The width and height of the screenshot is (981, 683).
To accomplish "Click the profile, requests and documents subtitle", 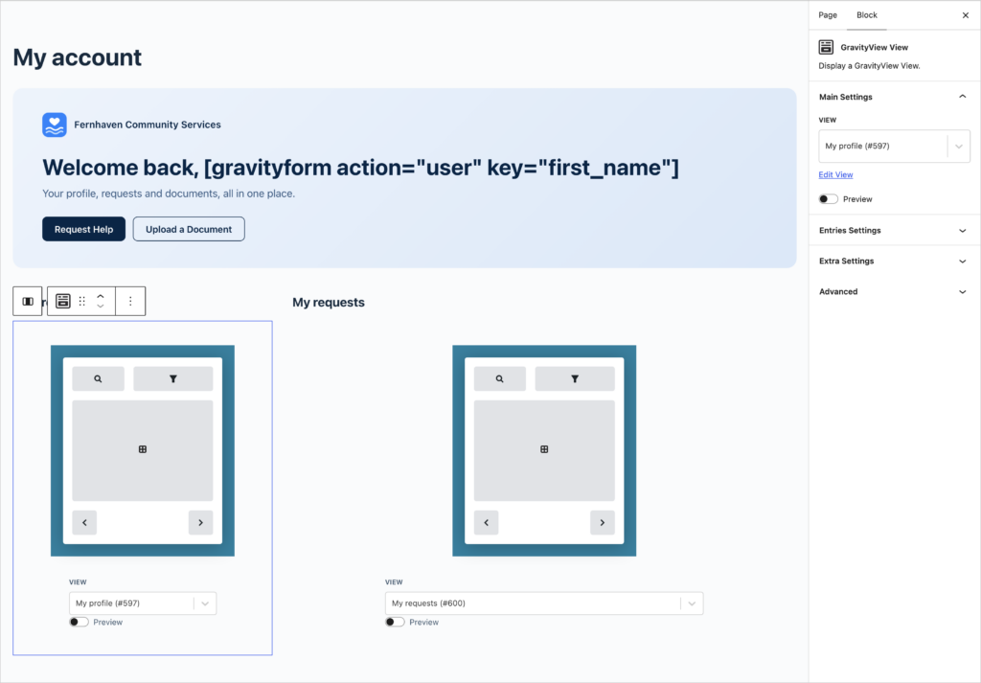I will (169, 194).
